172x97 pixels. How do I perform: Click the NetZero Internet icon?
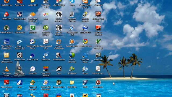click(x=98, y=28)
